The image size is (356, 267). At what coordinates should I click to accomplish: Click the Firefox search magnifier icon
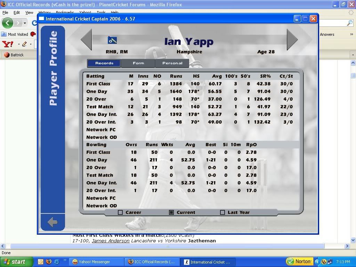(350, 23)
